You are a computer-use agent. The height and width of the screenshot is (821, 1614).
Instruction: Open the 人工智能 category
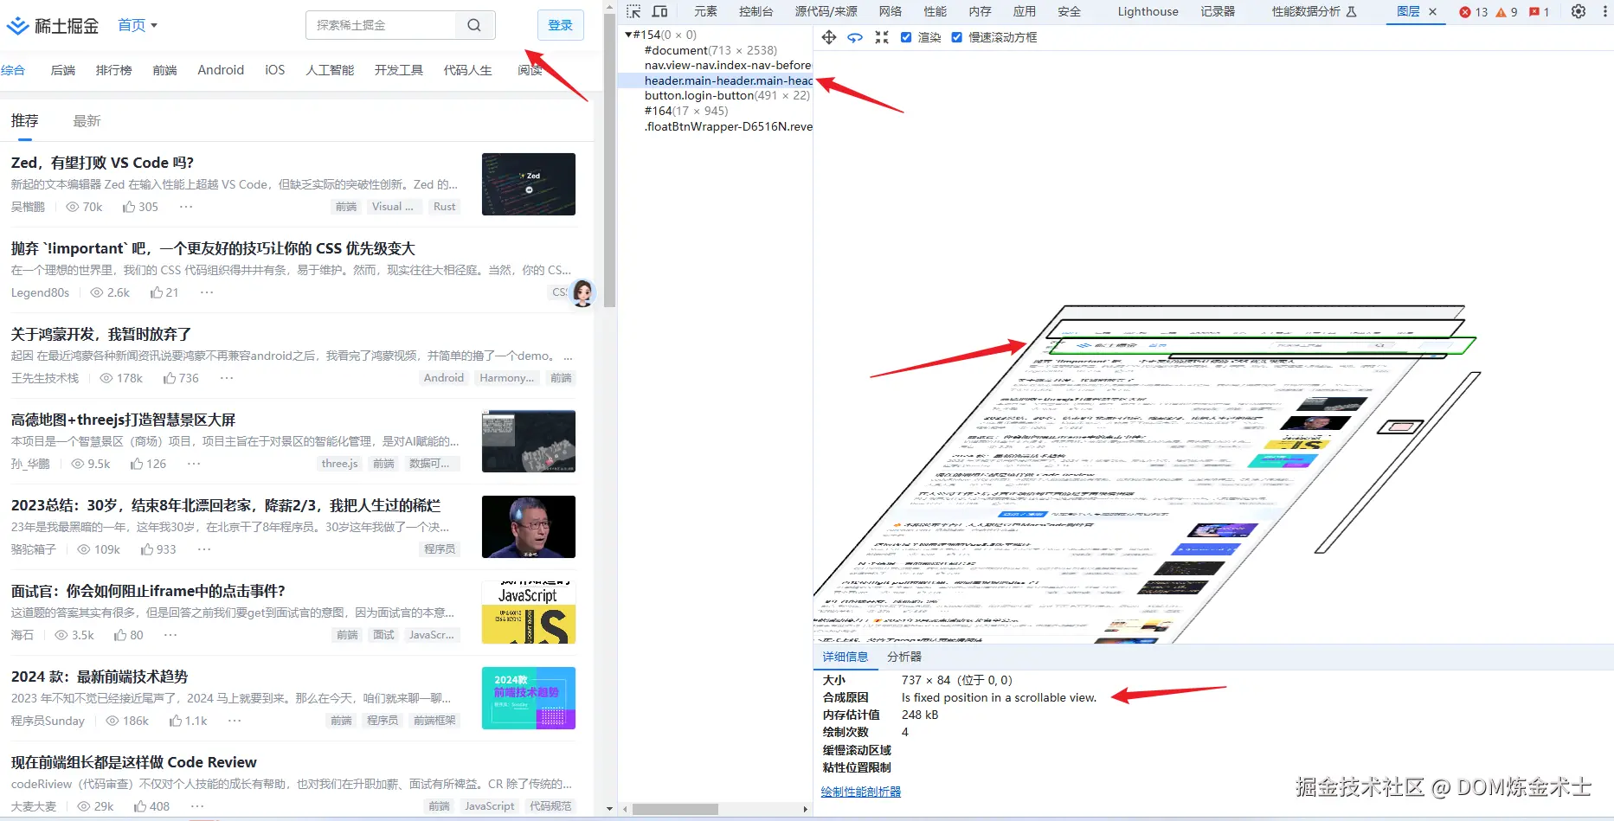(330, 70)
